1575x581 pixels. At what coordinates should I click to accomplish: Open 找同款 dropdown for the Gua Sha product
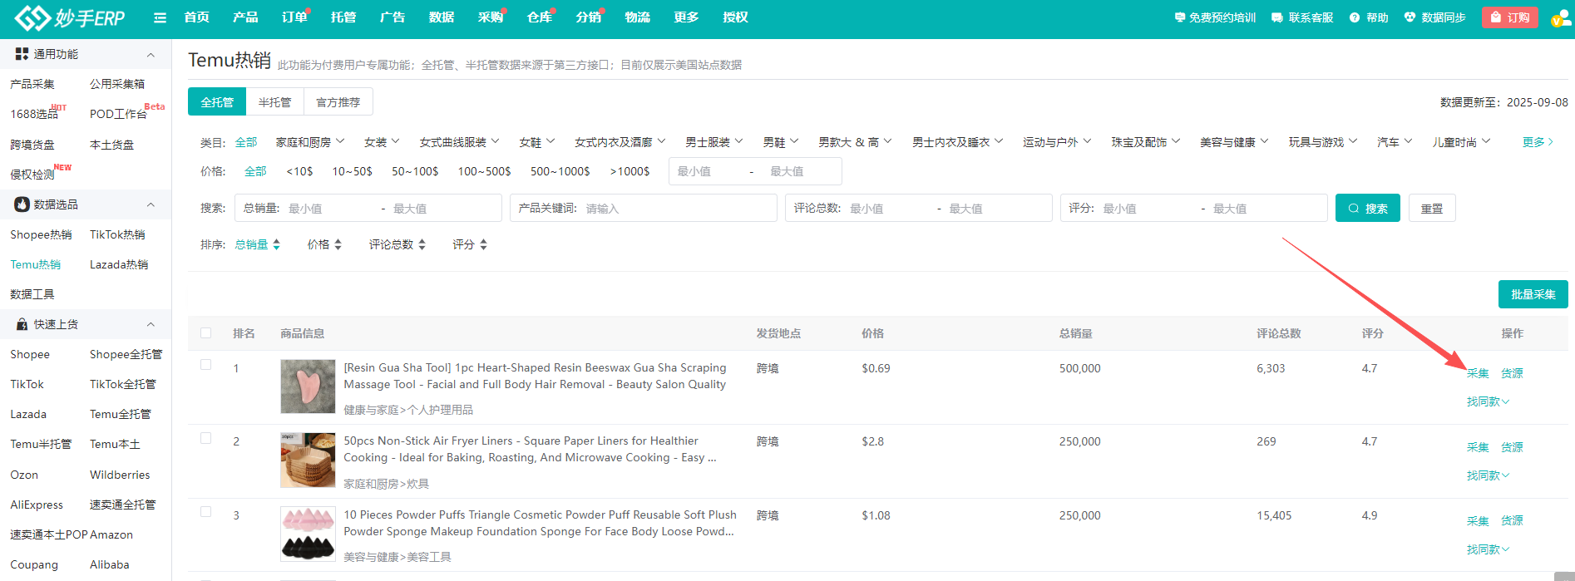(1488, 401)
